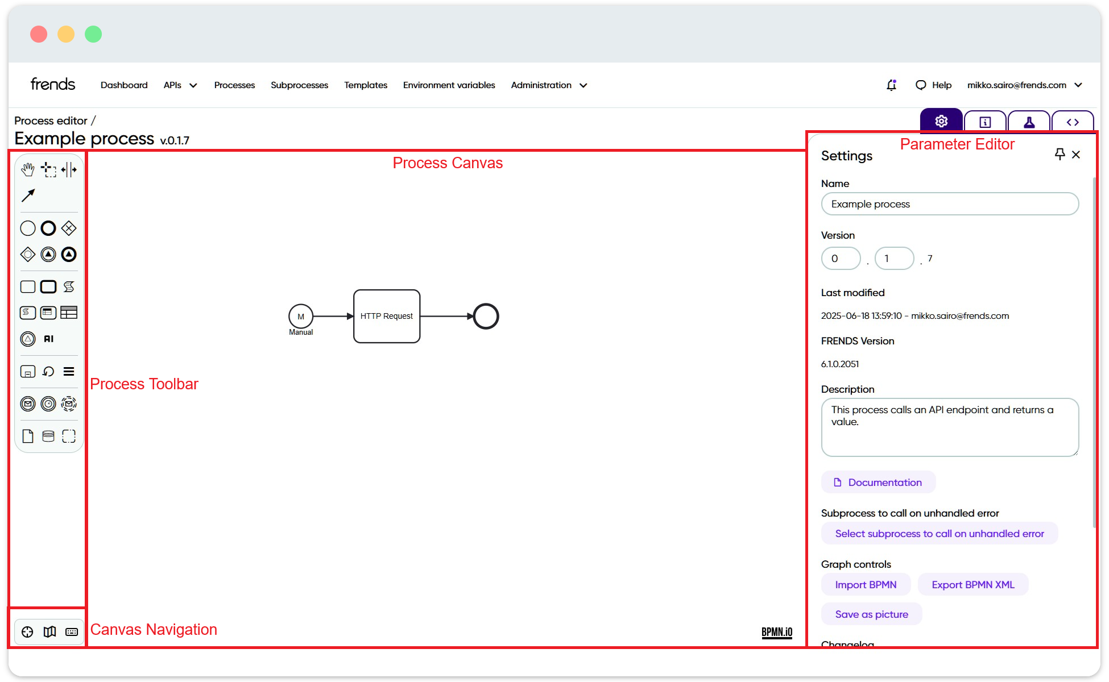Open the minimap in Canvas Navigation
Image resolution: width=1109 pixels, height=682 pixels.
click(x=49, y=631)
